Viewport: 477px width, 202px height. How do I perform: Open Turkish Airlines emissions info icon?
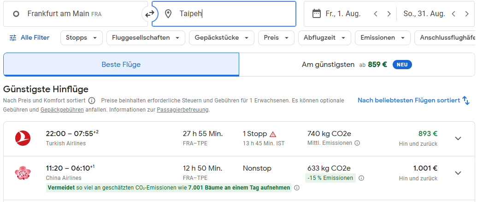point(357,143)
